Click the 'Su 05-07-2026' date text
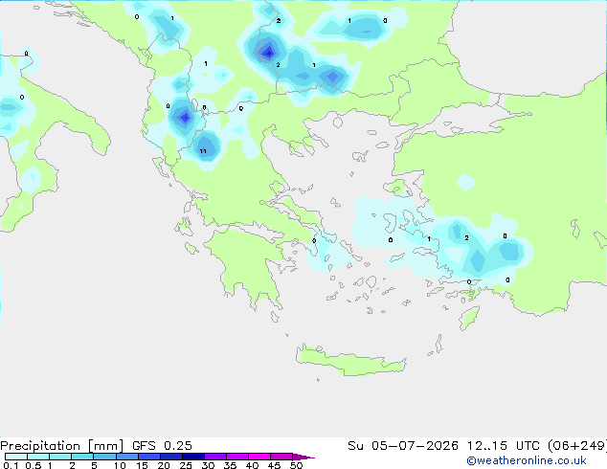Image resolution: width=607 pixels, height=469 pixels. 403,446
